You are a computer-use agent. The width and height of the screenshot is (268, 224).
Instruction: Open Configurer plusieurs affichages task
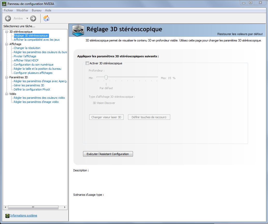pyautogui.click(x=33, y=73)
